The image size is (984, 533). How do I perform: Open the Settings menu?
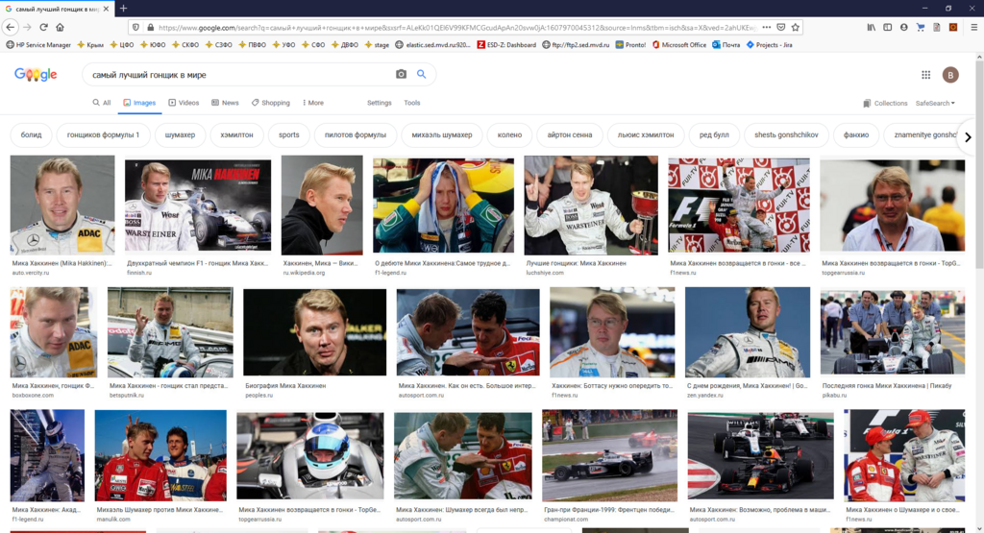coord(379,103)
